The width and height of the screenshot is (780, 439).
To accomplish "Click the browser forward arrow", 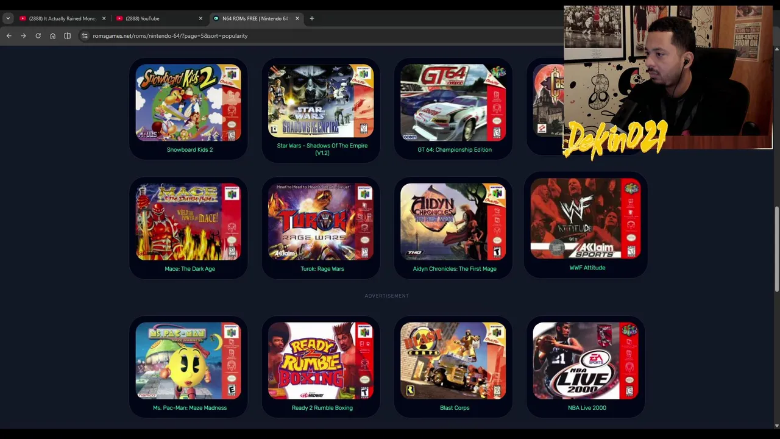I will (23, 36).
